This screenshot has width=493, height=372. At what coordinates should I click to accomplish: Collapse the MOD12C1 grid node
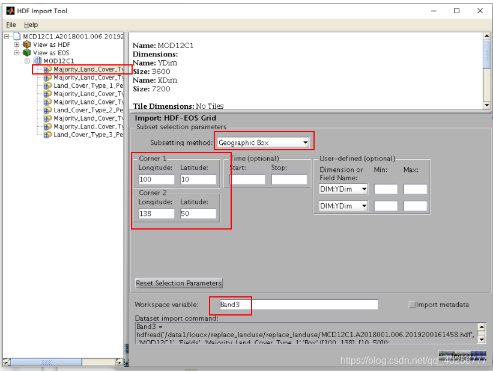[27, 61]
